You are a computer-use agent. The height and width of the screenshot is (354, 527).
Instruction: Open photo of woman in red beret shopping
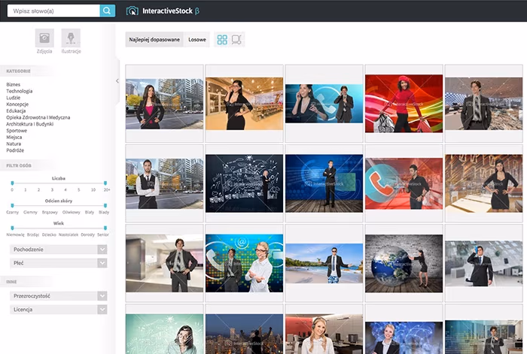click(404, 104)
